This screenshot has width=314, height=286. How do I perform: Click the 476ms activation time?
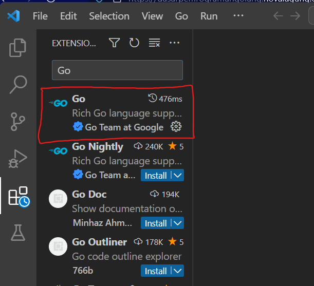tap(165, 99)
